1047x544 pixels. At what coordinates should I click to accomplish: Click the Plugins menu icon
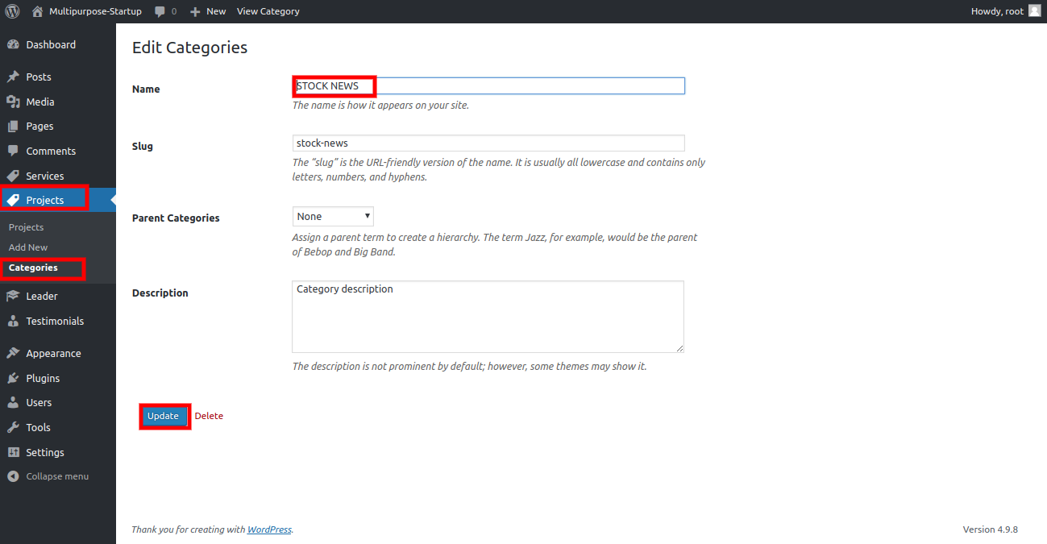pyautogui.click(x=13, y=378)
